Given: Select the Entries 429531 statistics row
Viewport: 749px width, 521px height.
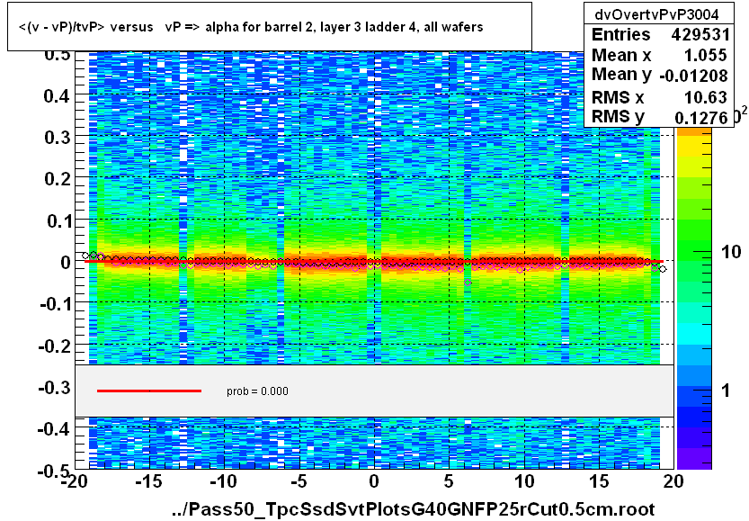Looking at the screenshot, I should (660, 34).
